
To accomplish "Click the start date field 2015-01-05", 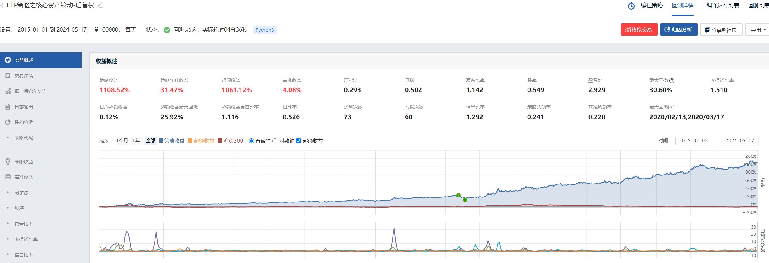I will [693, 141].
